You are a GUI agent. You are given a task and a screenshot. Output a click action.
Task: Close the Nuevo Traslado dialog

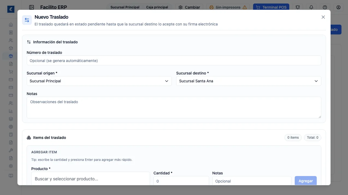[323, 17]
